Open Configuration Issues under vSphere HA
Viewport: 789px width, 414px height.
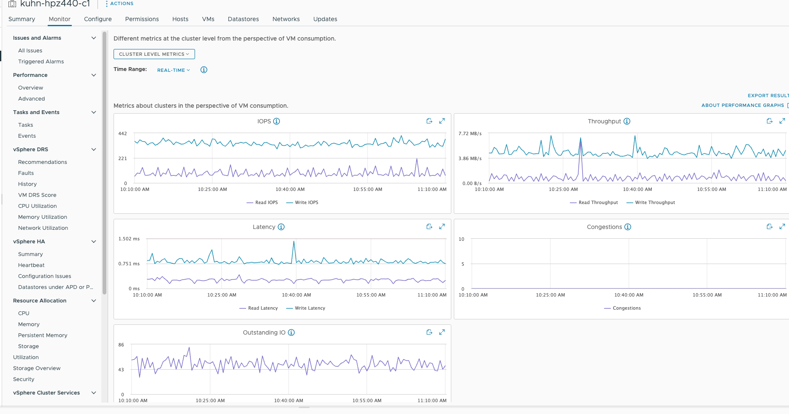point(44,276)
